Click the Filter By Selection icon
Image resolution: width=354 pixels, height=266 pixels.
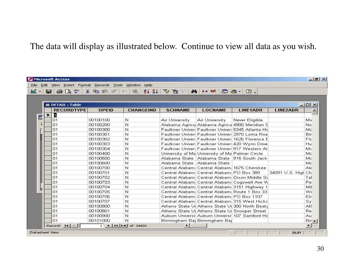point(166,91)
